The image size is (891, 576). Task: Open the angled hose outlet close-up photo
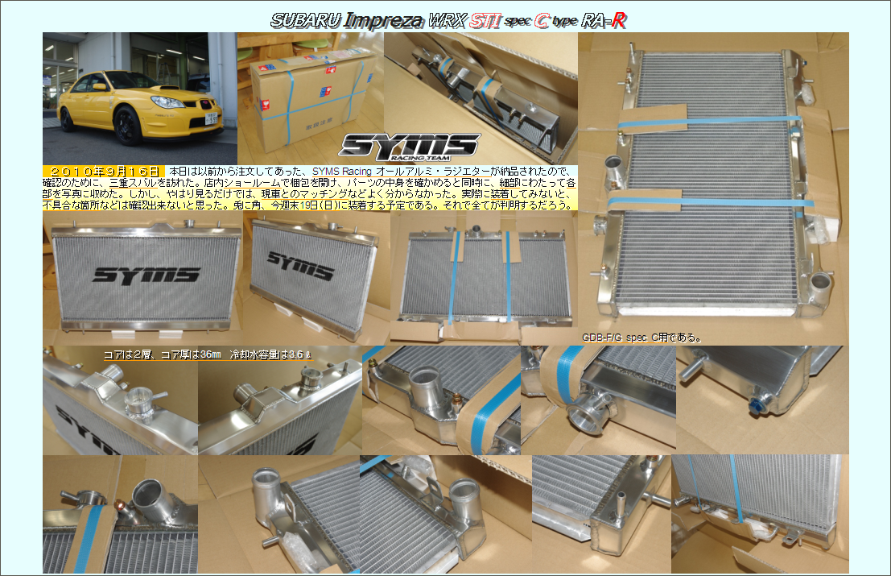coord(597,400)
